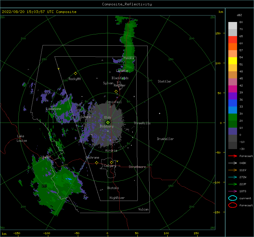Click the Limestone label
254x237 pixels.
coord(53,109)
